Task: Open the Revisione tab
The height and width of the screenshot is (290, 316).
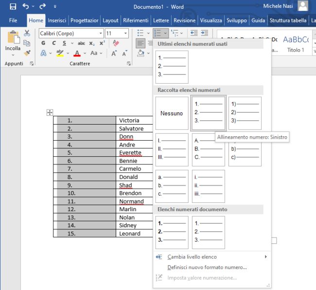Action: [x=184, y=20]
